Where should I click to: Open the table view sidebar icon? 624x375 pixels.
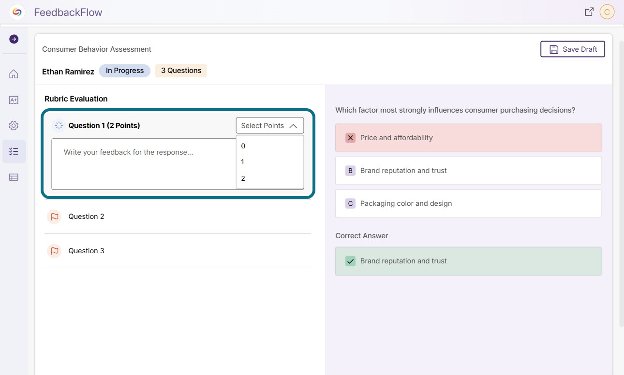point(14,177)
